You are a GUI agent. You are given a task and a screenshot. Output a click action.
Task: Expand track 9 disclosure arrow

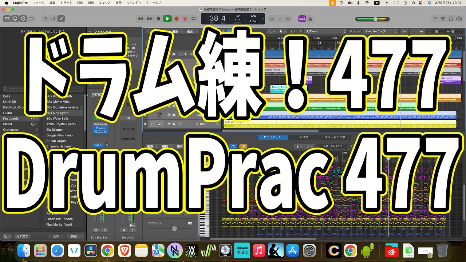pyautogui.click(x=152, y=124)
